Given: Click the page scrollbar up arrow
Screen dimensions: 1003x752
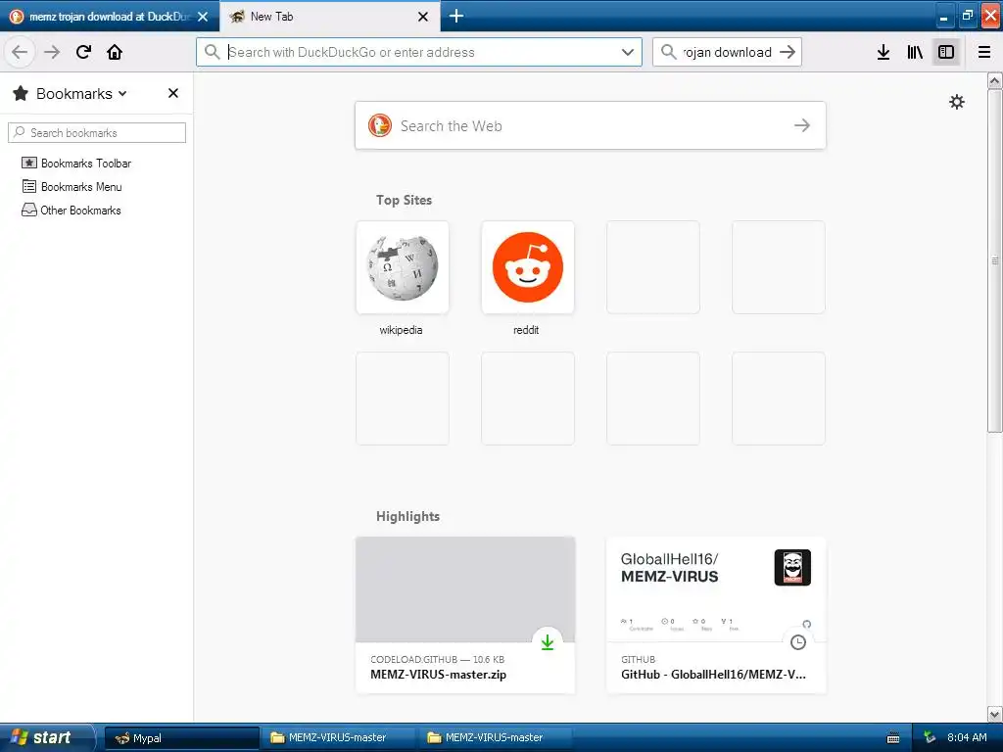Looking at the screenshot, I should click(x=994, y=80).
